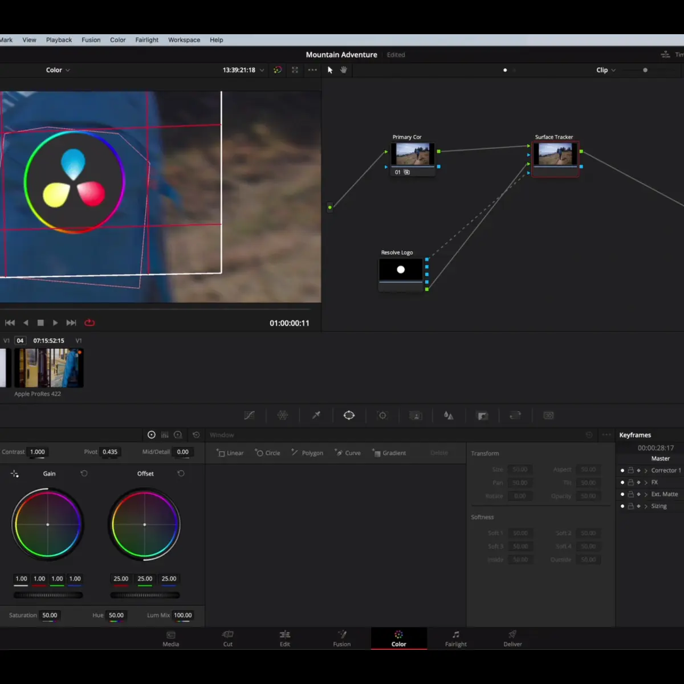Expand FX keyframe track
Screen dimensions: 684x684
[646, 483]
